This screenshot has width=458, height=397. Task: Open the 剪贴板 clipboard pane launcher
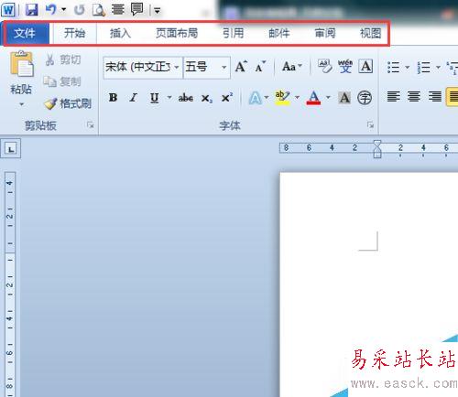pos(90,124)
